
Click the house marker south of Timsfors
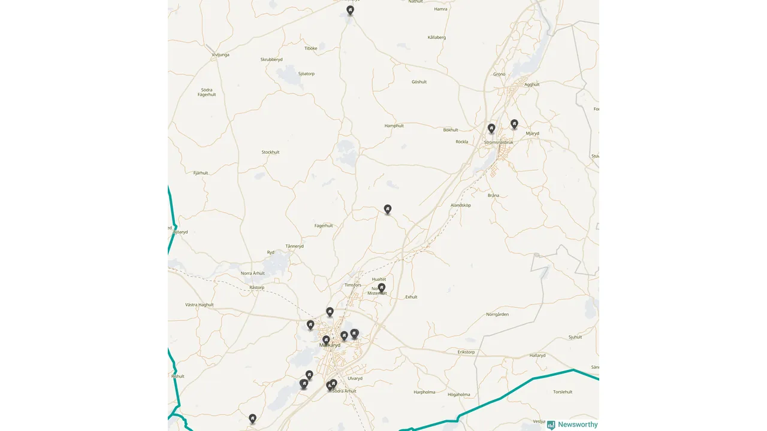330,312
